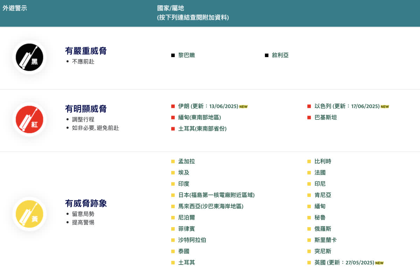Open the 突尼斯 link
Image resolution: width=420 pixels, height=273 pixels.
[x=323, y=251]
